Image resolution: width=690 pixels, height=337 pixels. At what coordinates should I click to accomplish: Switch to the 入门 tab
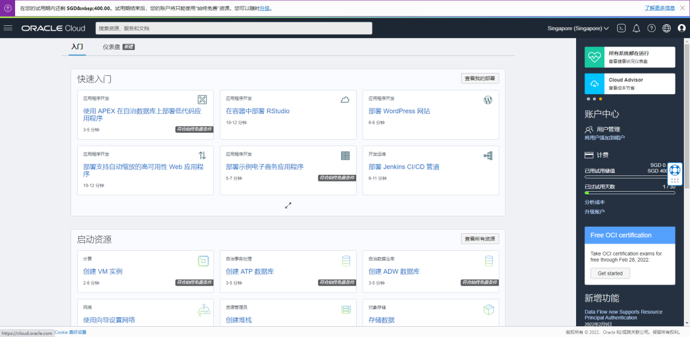[x=77, y=46]
